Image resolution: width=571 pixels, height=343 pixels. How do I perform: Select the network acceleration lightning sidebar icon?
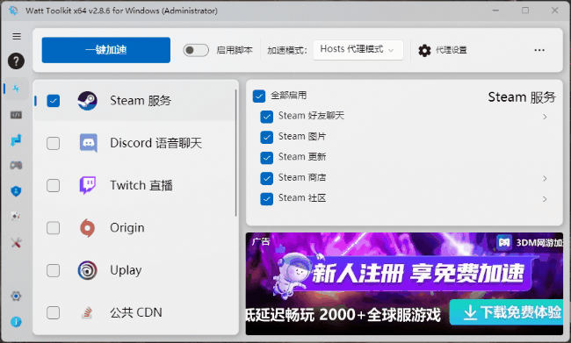point(17,89)
